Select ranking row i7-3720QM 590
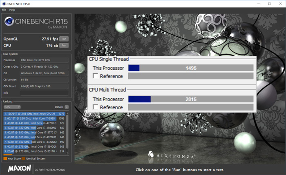286x175 pixels. 34,142
